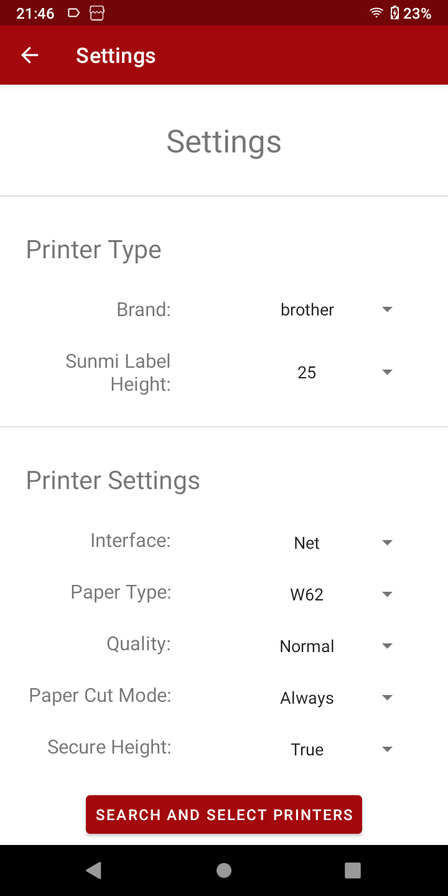Tap the Settings title in red app bar
Screen dimensions: 448x896
pyautogui.click(x=116, y=55)
